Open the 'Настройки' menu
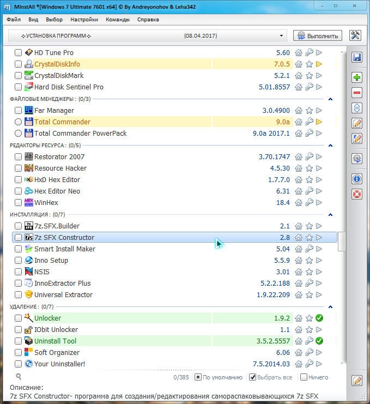This screenshot has width=370, height=404. [84, 20]
